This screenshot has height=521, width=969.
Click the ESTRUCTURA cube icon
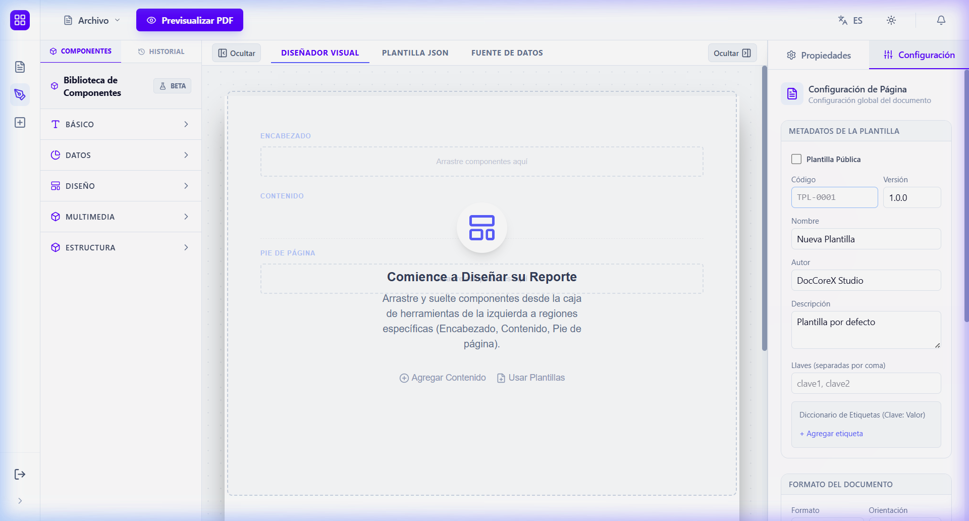[56, 247]
